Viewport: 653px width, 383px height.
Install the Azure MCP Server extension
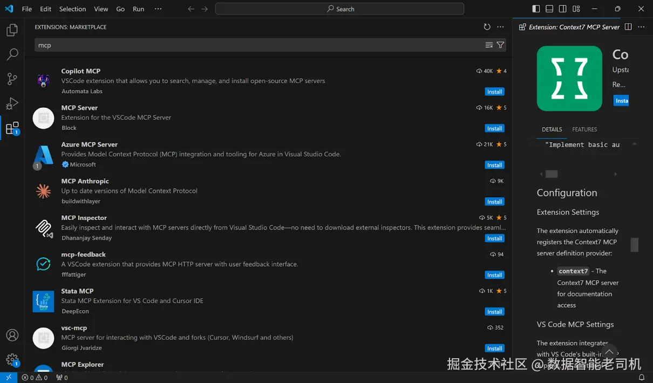click(x=494, y=165)
